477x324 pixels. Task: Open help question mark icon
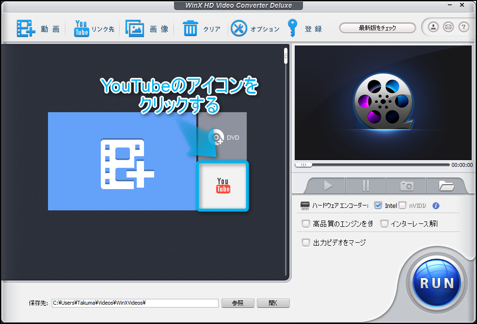(x=463, y=27)
